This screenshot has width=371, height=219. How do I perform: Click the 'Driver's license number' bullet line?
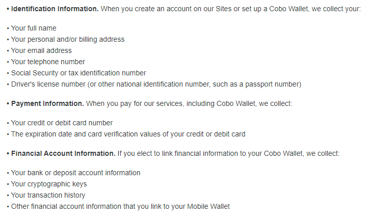point(156,84)
